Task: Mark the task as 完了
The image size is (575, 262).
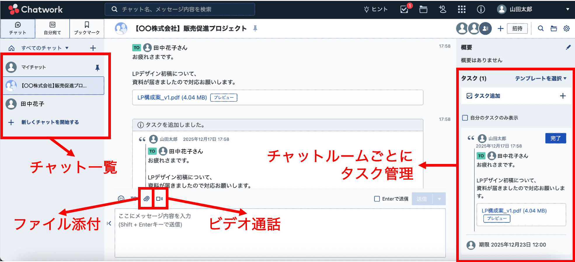Action: coord(555,138)
